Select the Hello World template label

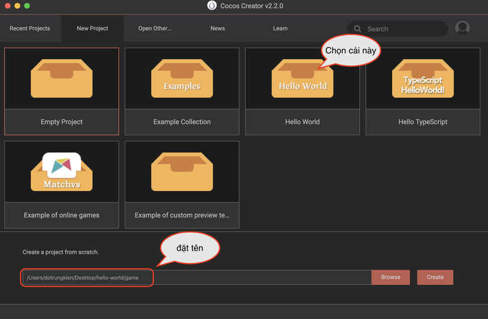pyautogui.click(x=302, y=122)
